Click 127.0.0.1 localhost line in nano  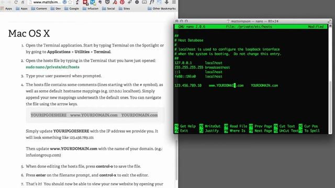(x=198, y=63)
